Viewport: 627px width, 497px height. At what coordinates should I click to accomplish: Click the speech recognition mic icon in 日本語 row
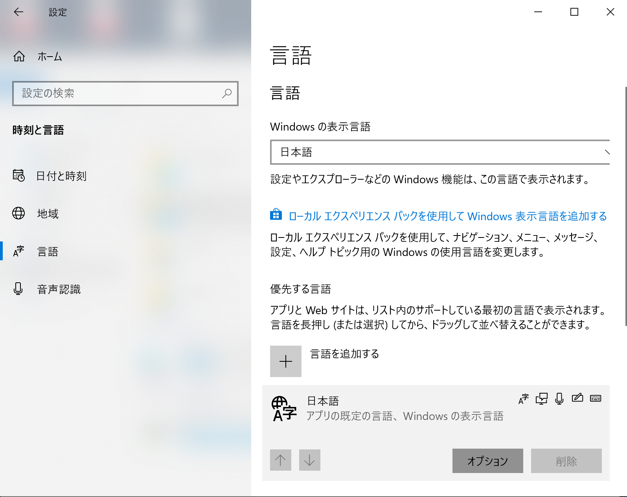[x=559, y=399]
